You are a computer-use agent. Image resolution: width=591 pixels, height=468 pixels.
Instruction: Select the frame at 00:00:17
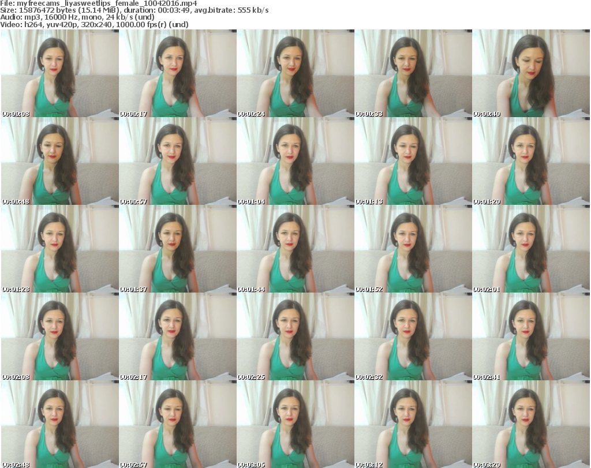tap(177, 74)
